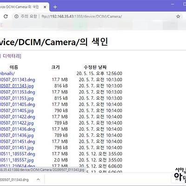
Task: Open the file 0507_011422.jpg
Action: coord(17,123)
